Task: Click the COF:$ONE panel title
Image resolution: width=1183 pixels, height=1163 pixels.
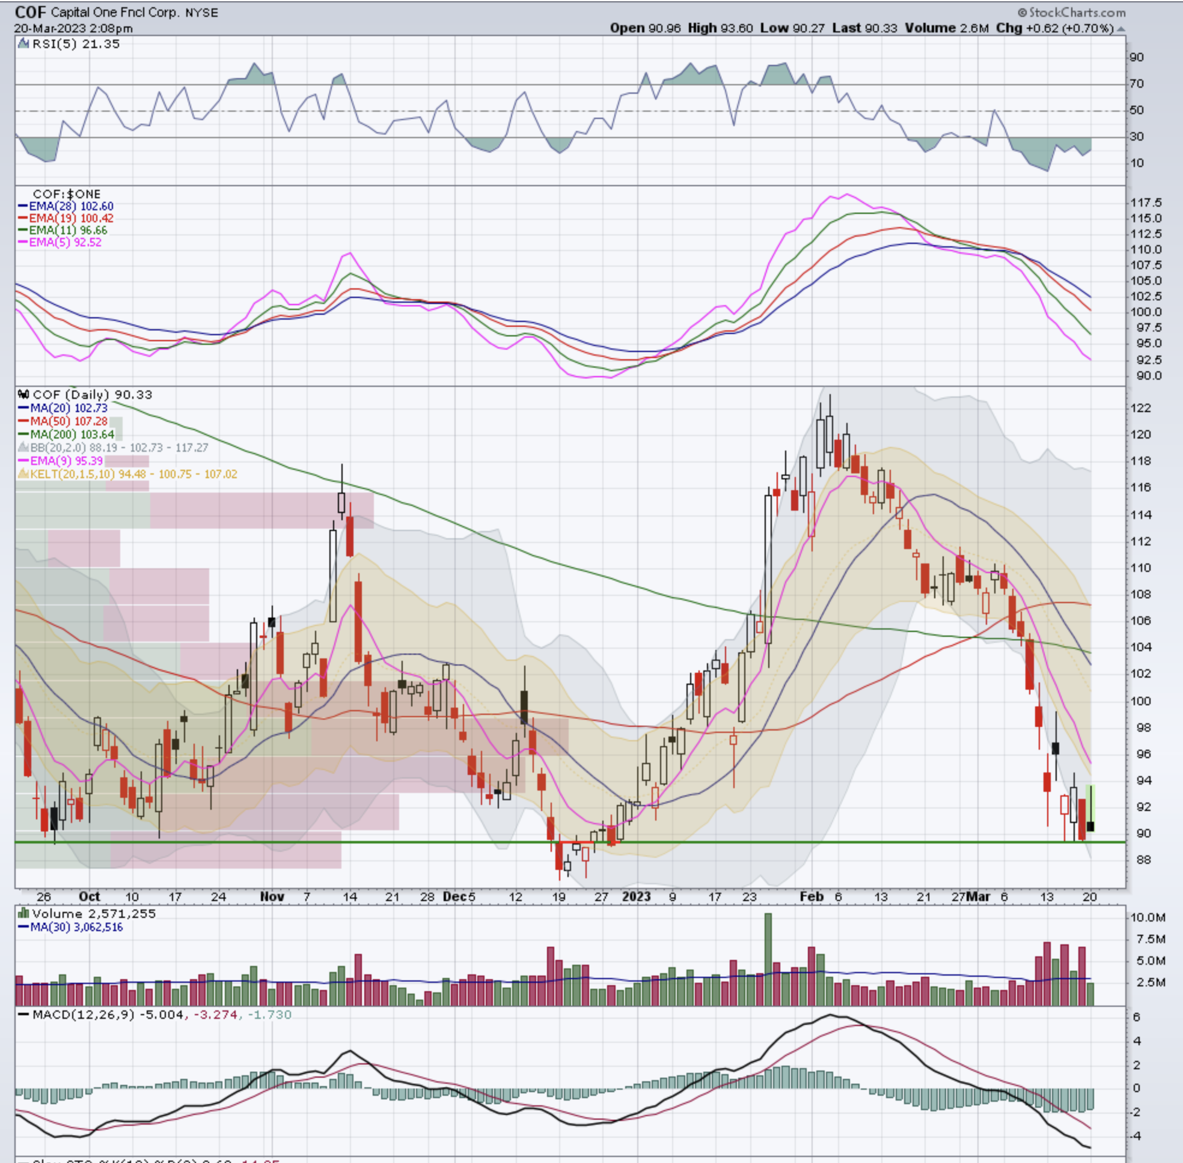Action: coord(67,194)
